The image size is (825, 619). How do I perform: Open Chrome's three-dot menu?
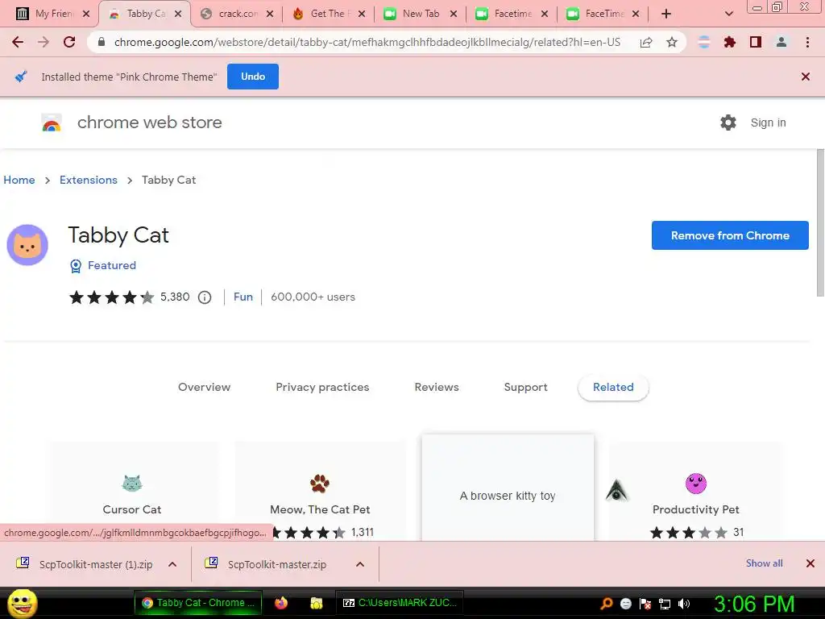coord(807,42)
